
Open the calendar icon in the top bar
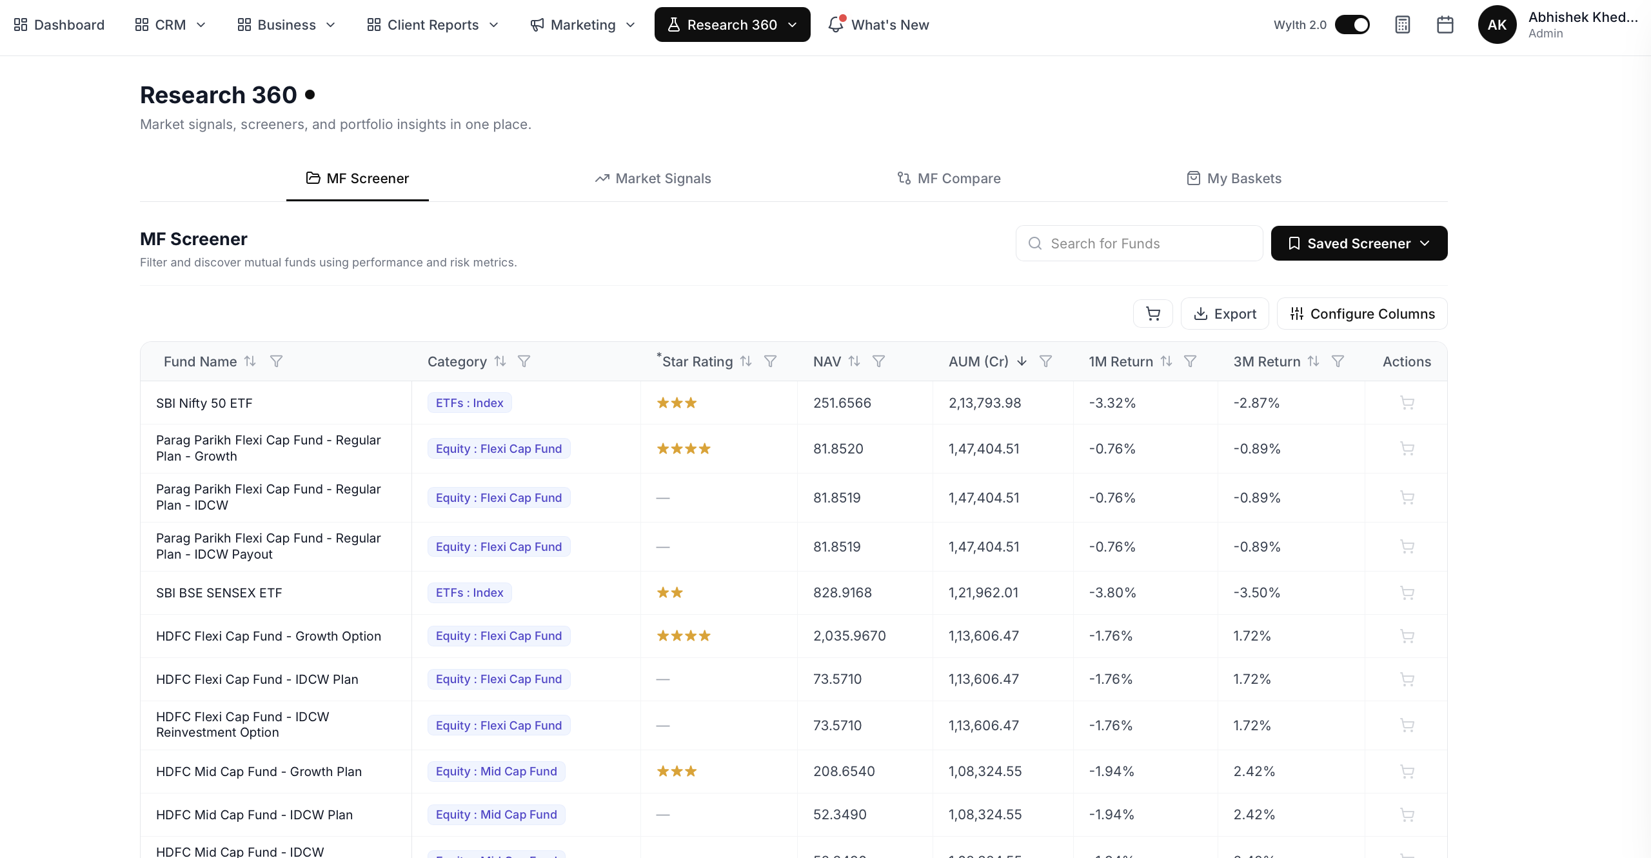[x=1445, y=25]
